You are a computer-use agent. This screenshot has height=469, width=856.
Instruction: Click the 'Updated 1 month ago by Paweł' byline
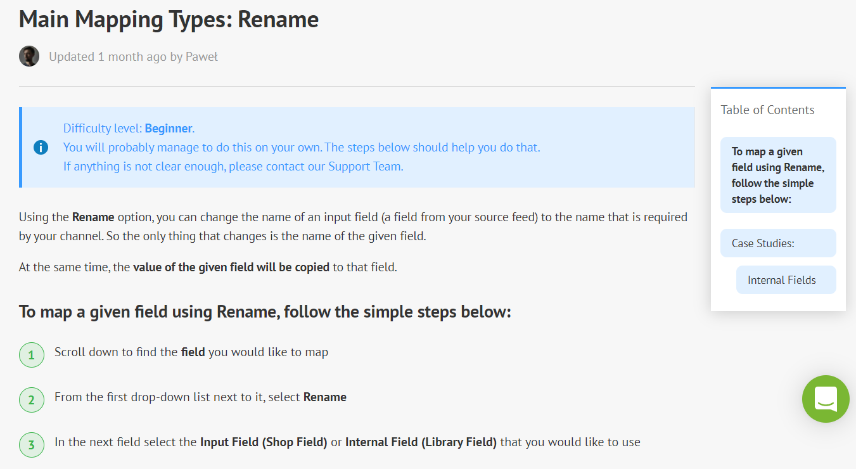click(x=133, y=57)
